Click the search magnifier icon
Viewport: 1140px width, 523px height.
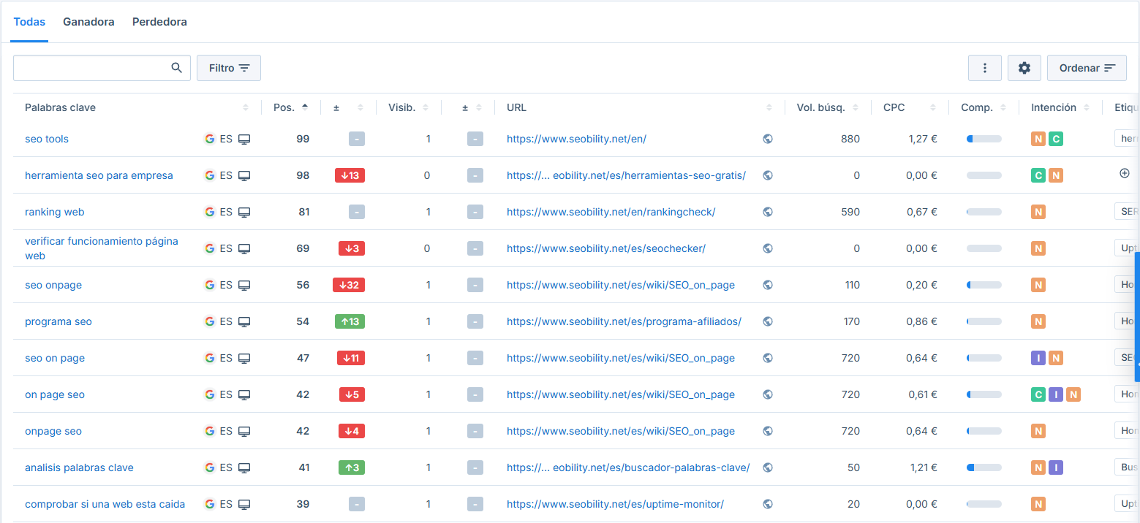[x=176, y=68]
